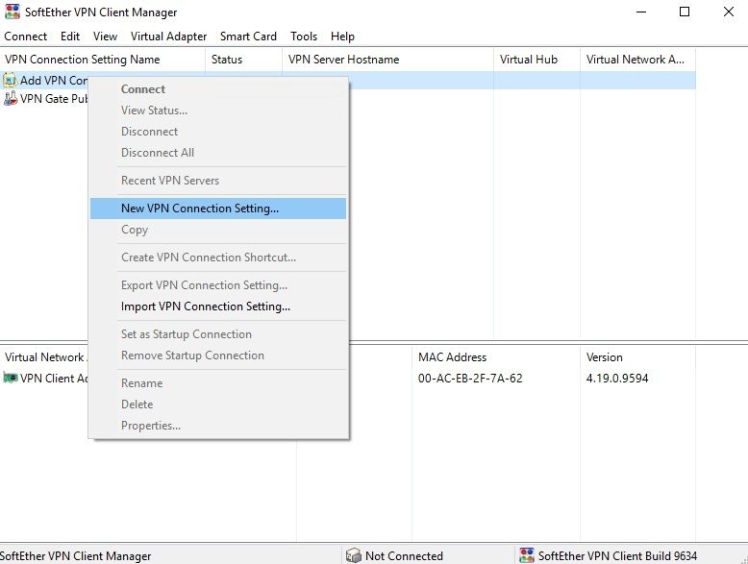The height and width of the screenshot is (564, 748).
Task: Click the Add VPN Connection row icon
Action: coord(10,80)
